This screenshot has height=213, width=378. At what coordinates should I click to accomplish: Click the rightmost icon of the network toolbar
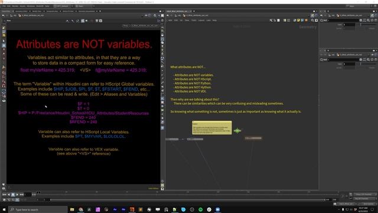point(317,21)
